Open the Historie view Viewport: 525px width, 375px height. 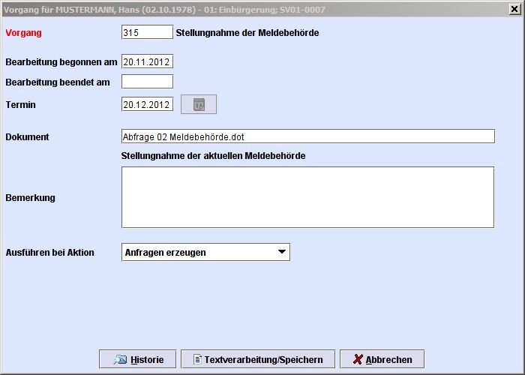point(137,359)
